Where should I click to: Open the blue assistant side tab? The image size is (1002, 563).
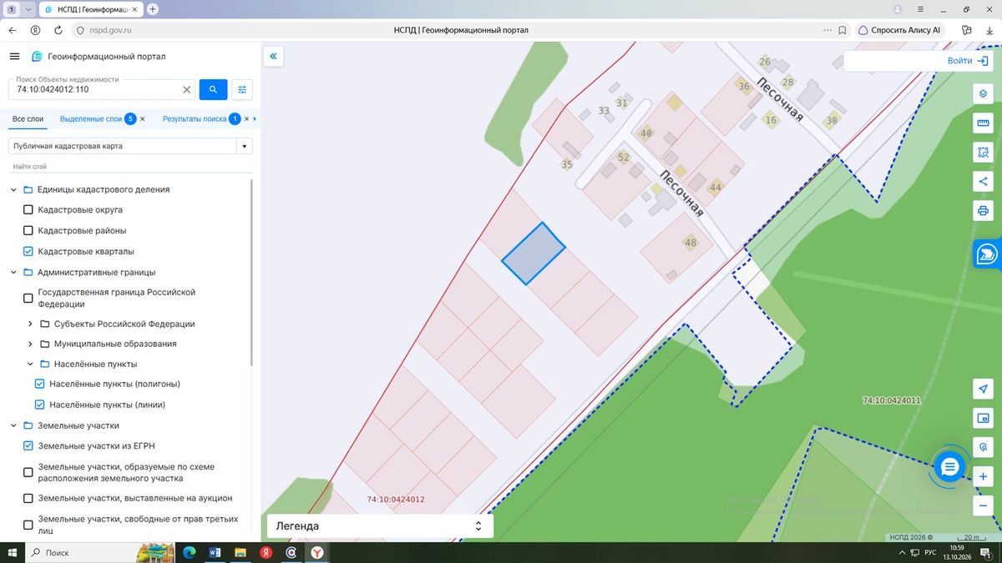click(x=988, y=254)
